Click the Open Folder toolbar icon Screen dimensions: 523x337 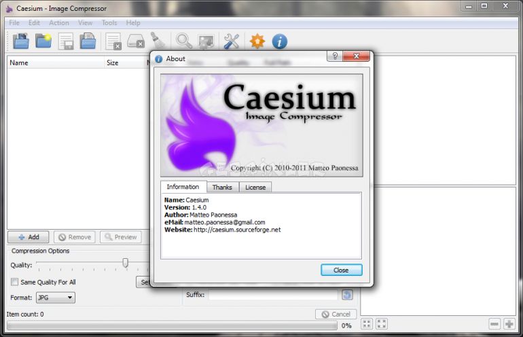43,41
